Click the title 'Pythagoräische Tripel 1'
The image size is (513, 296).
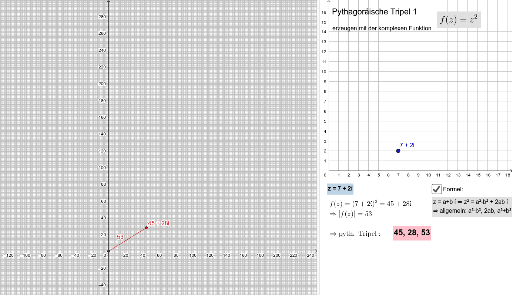point(375,12)
